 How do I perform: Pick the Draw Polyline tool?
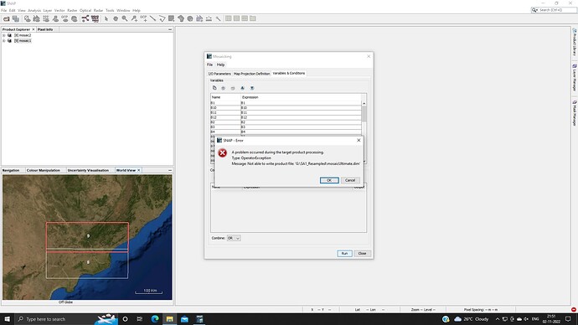tap(162, 18)
